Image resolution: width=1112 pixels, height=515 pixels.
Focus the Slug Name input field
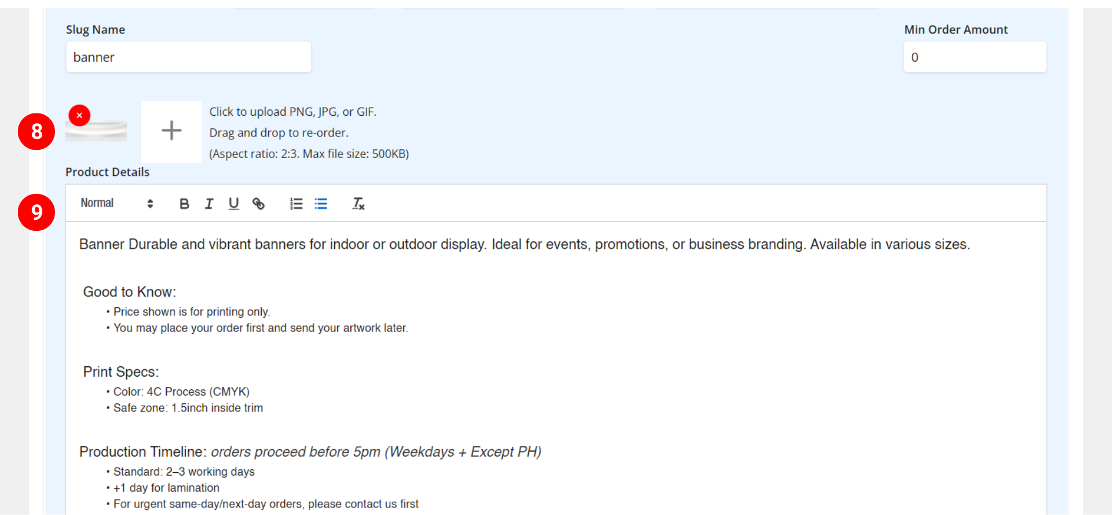(188, 57)
